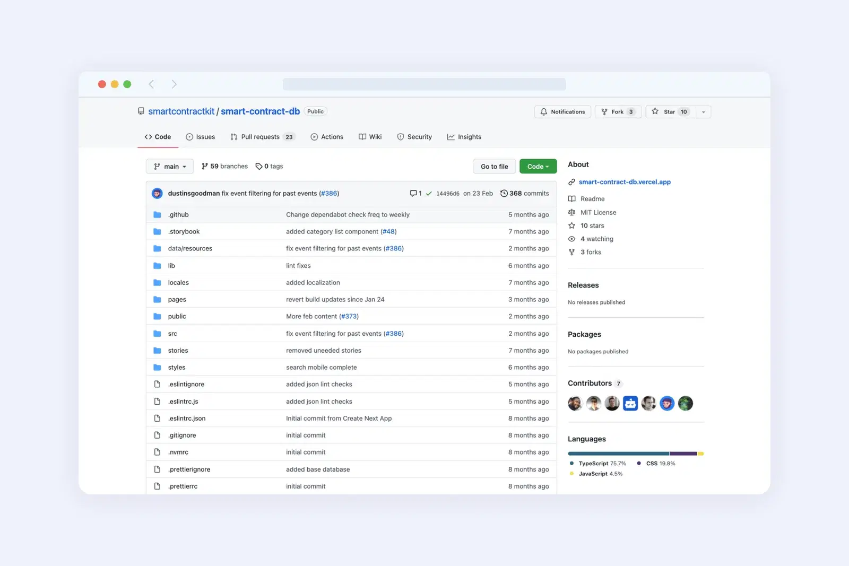Click the pages folder icon
The width and height of the screenshot is (849, 566).
tap(157, 300)
